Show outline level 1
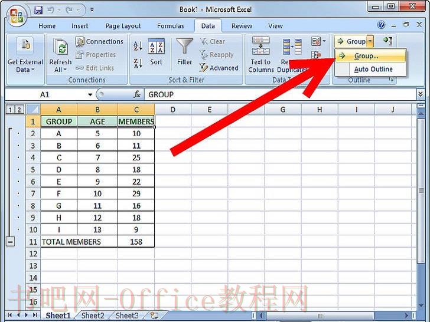Image resolution: width=430 pixels, height=322 pixels. [10, 110]
